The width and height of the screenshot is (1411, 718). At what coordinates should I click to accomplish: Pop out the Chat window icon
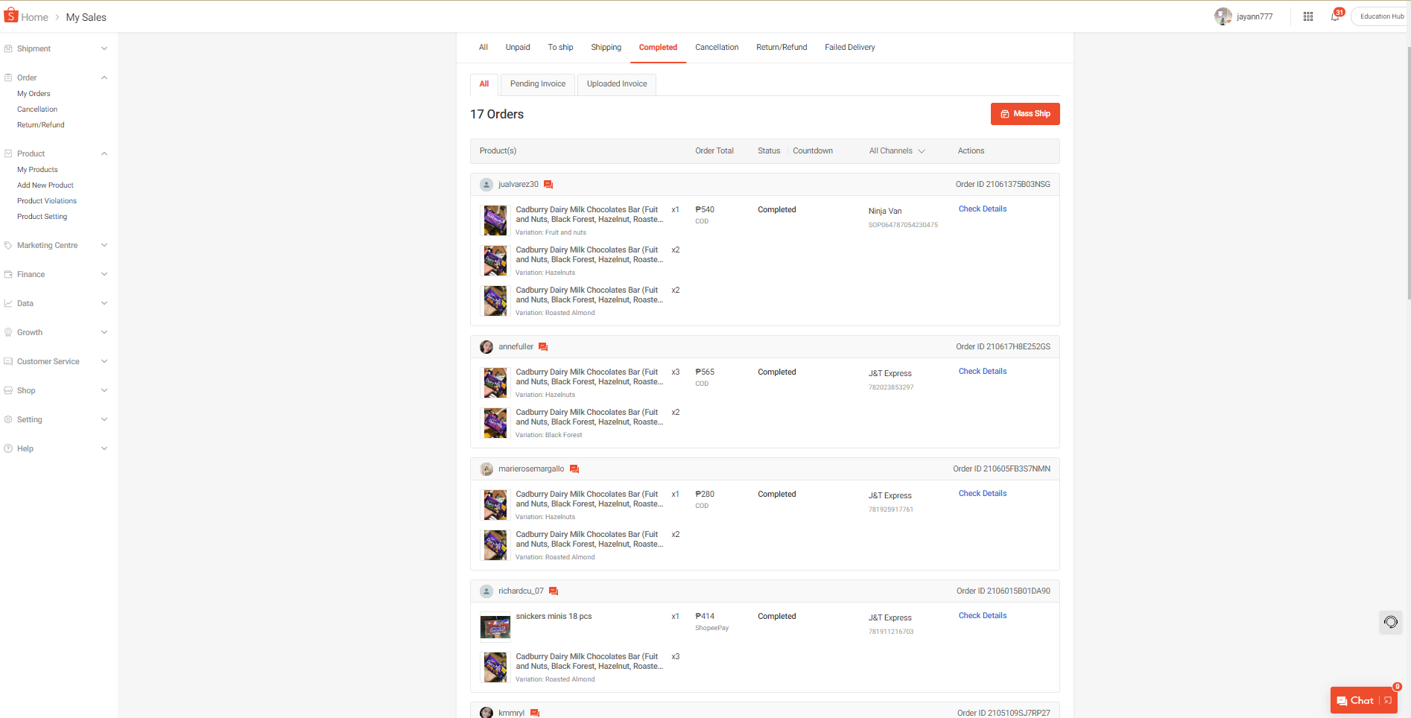pyautogui.click(x=1388, y=700)
